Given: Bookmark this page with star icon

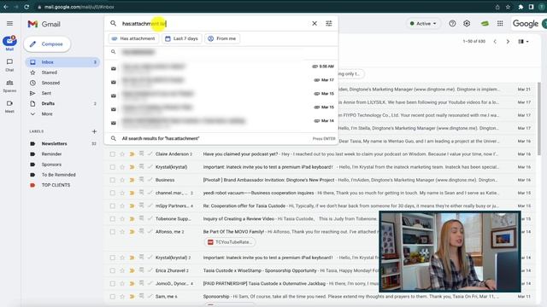Looking at the screenshot, I should [x=508, y=7].
